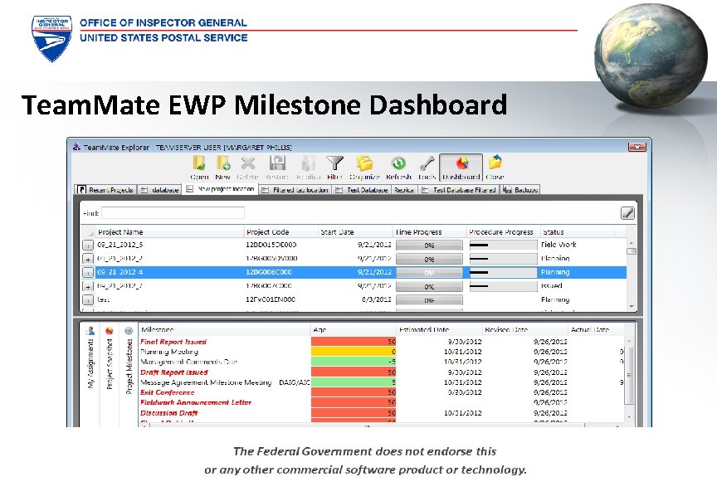Image resolution: width=717 pixels, height=496 pixels.
Task: Expand the 09_21_2012_5 project row
Action: (x=88, y=246)
